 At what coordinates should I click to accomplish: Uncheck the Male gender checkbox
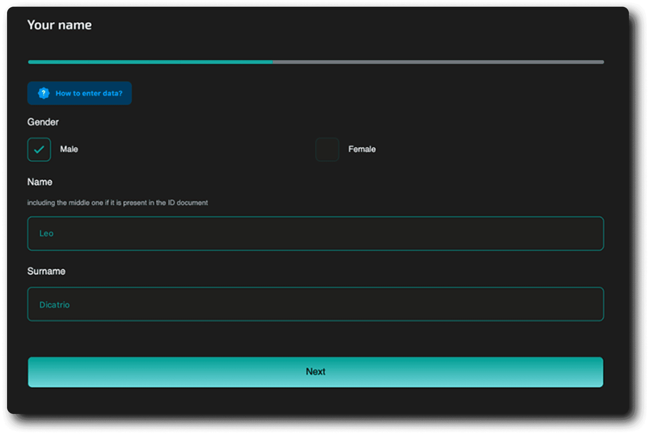coord(39,149)
